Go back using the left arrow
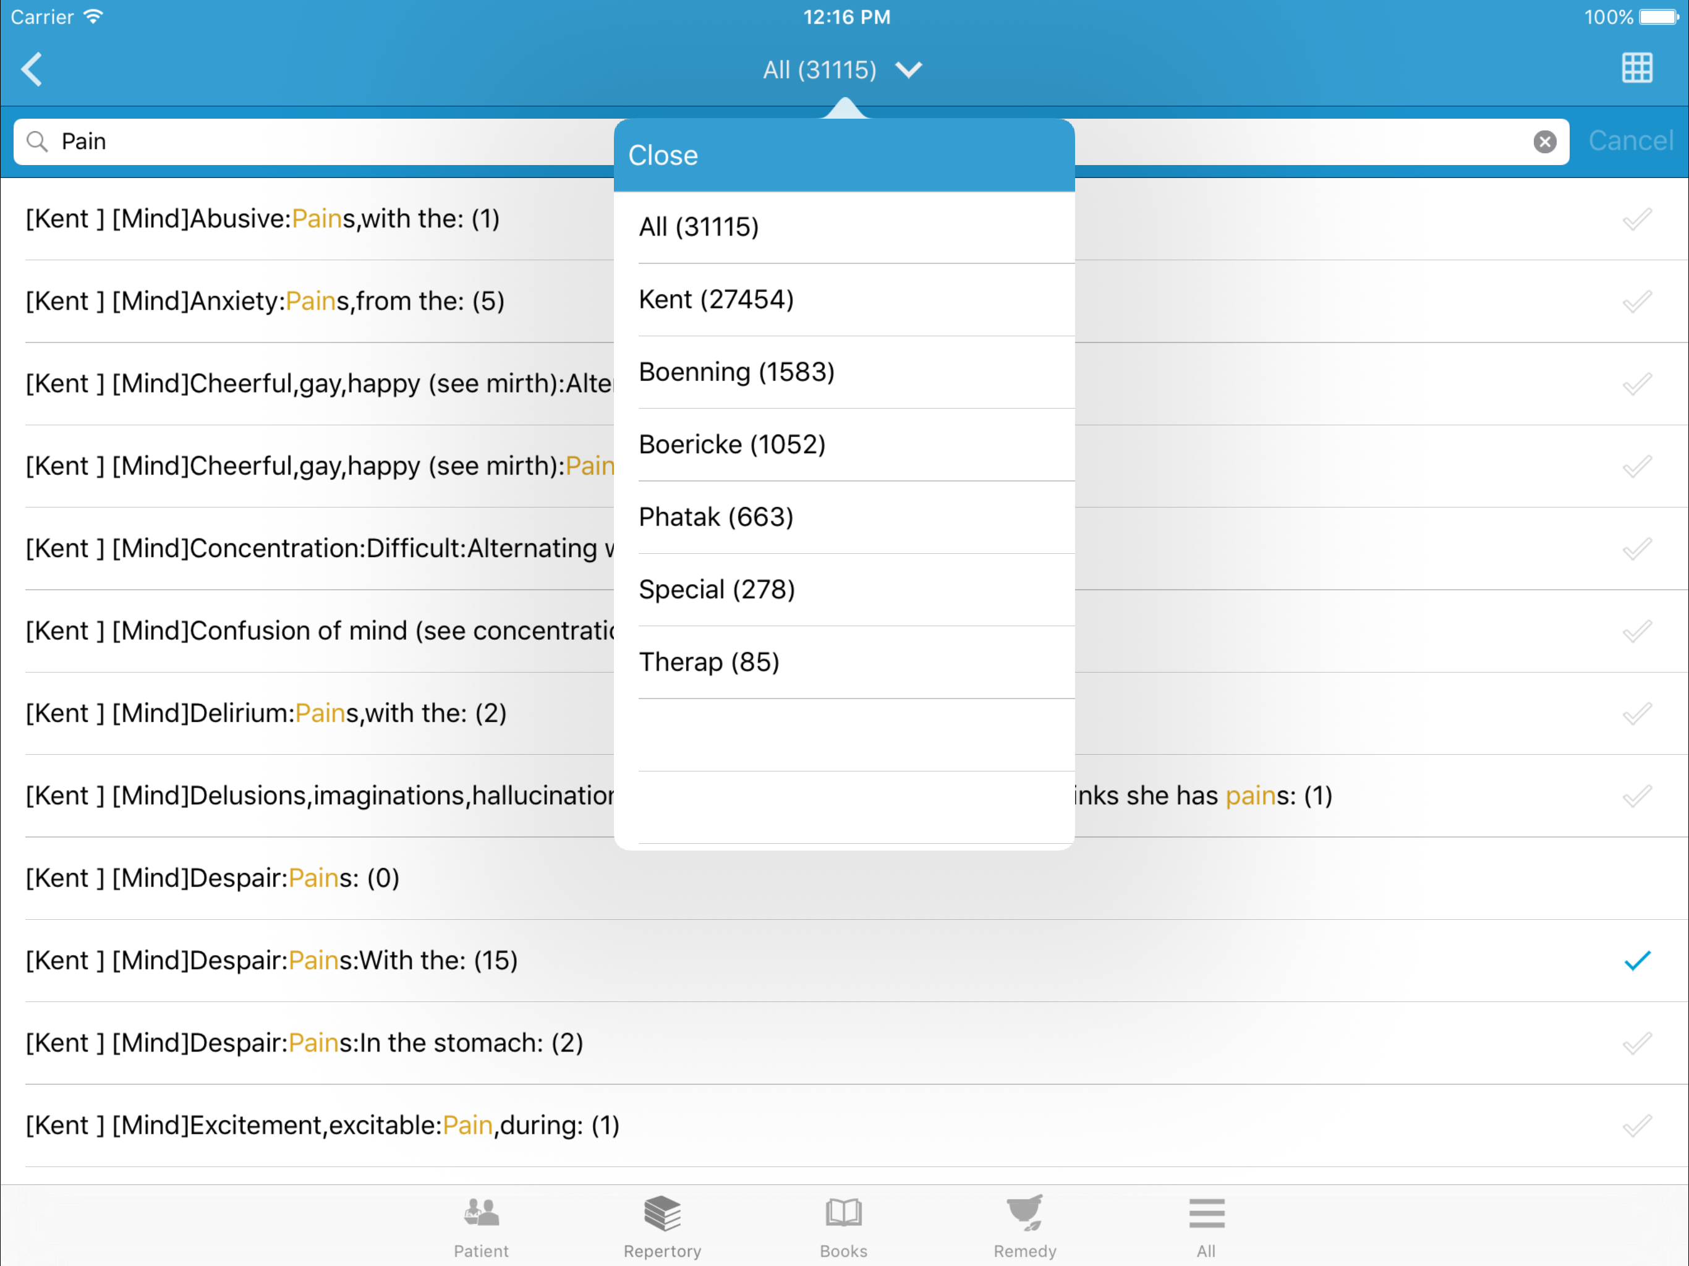The height and width of the screenshot is (1266, 1689). [32, 69]
